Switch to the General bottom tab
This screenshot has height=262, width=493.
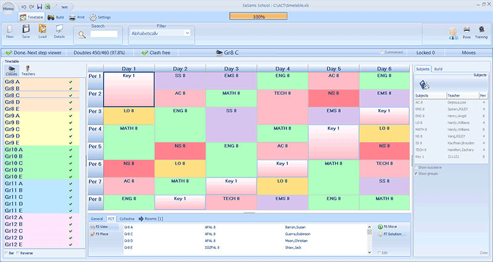point(97,219)
